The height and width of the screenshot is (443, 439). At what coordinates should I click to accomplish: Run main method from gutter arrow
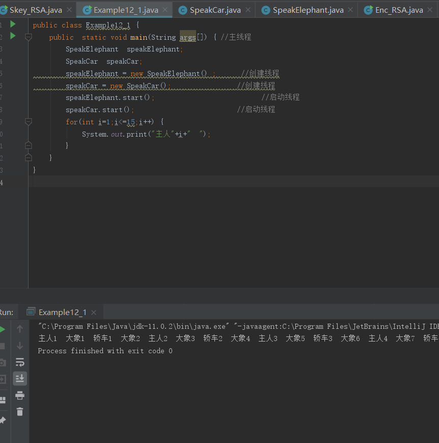pos(13,36)
